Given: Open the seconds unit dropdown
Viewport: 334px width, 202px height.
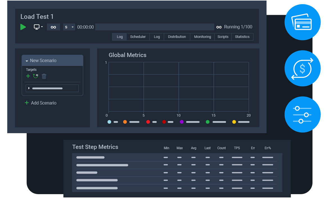Looking at the screenshot, I should pos(69,27).
